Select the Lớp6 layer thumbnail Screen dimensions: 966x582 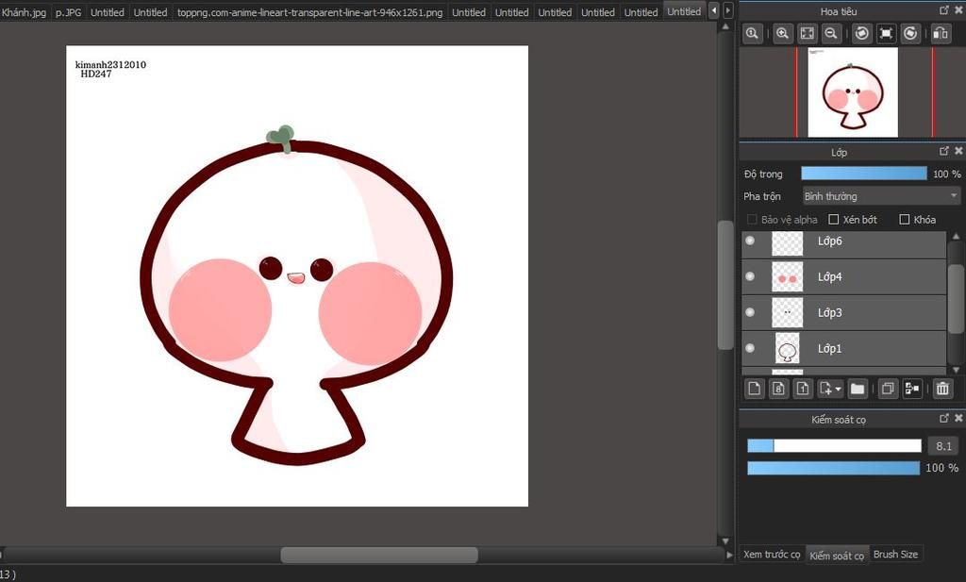(788, 243)
